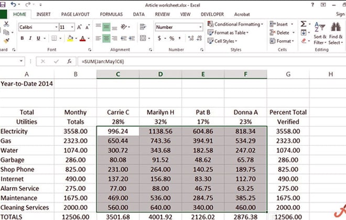This screenshot has width=346, height=220.
Task: Toggle Italic formatting
Action: click(30, 38)
